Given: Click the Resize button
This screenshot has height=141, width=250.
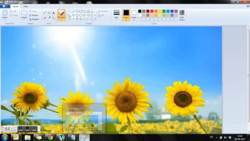Looking at the screenshot, I should [x=34, y=15].
